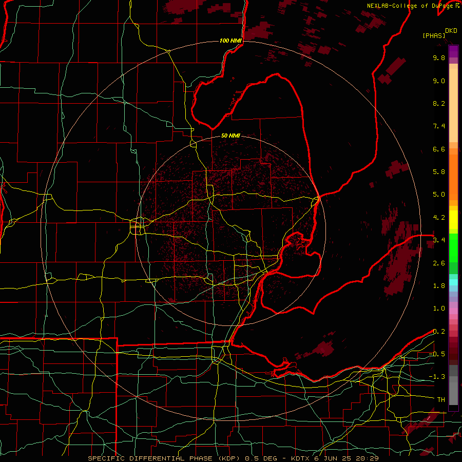Screen dimensions: 462x462
Task: Click the 5.8 legend value
Action: 439,172
